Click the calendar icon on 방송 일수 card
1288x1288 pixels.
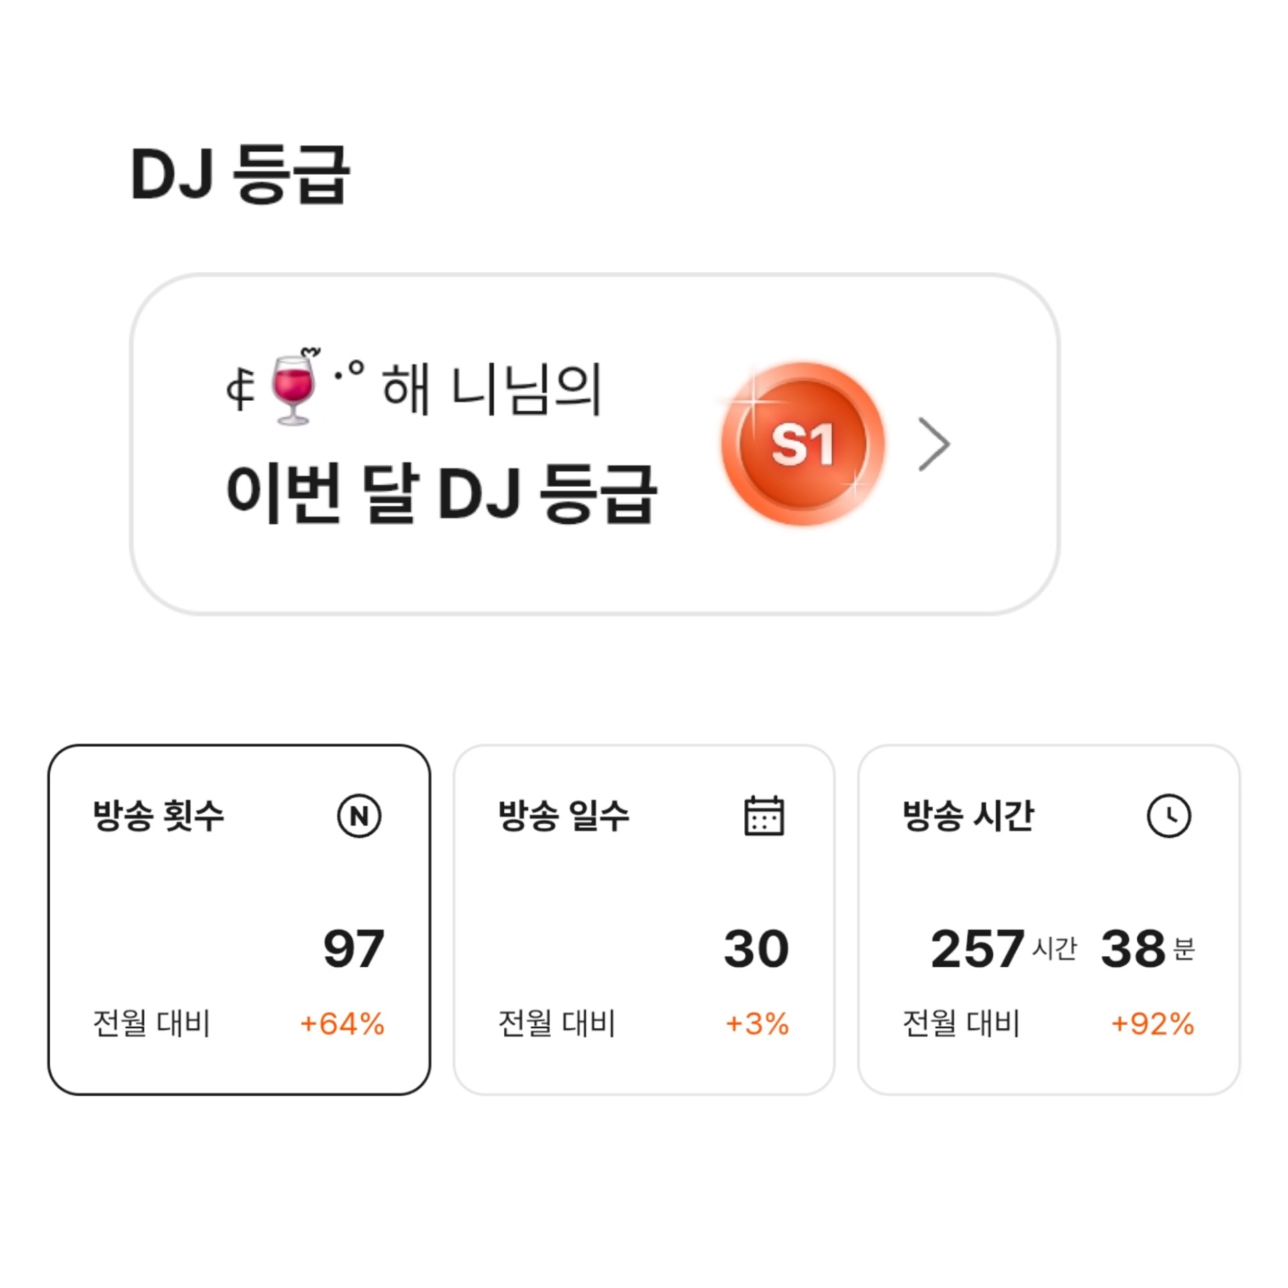coord(764,816)
